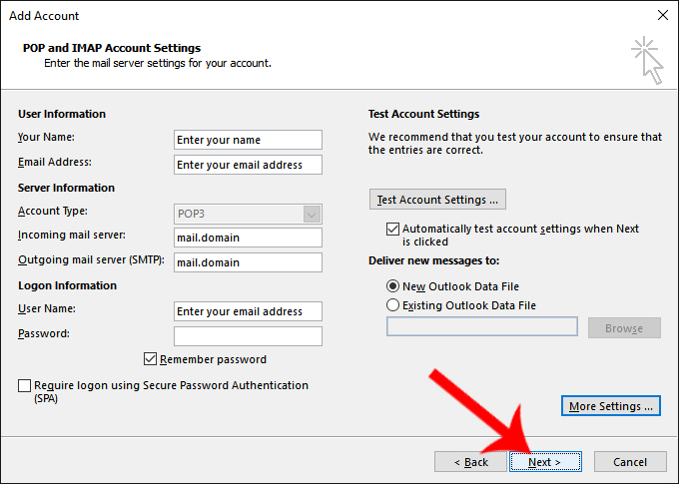Cancel the Add Account wizard

[630, 462]
